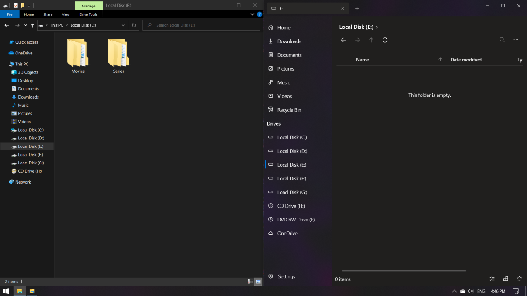
Task: Switch to grid layout view in Files
Action: (506, 279)
